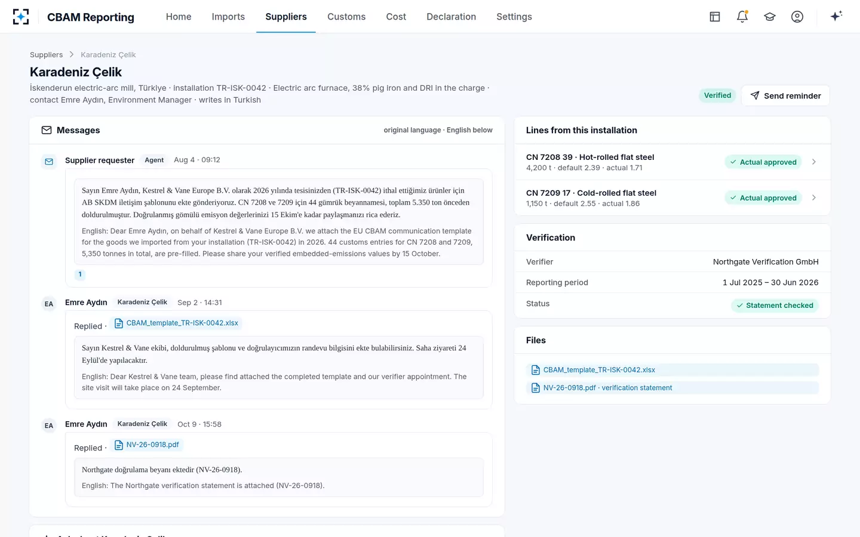This screenshot has width=860, height=537.
Task: Click 'Northgate Verification GmbH' verifier value
Action: (x=766, y=262)
